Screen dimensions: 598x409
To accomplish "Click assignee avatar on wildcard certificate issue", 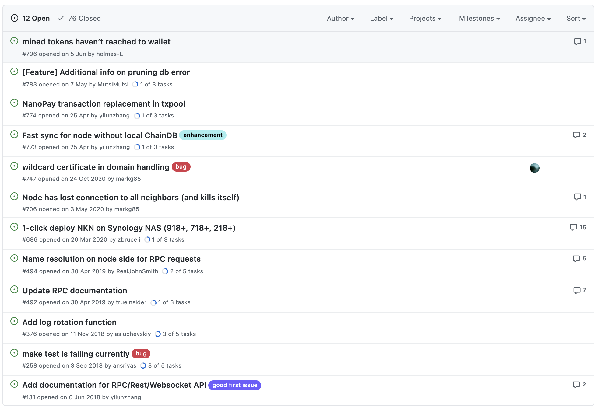I will click(x=534, y=168).
